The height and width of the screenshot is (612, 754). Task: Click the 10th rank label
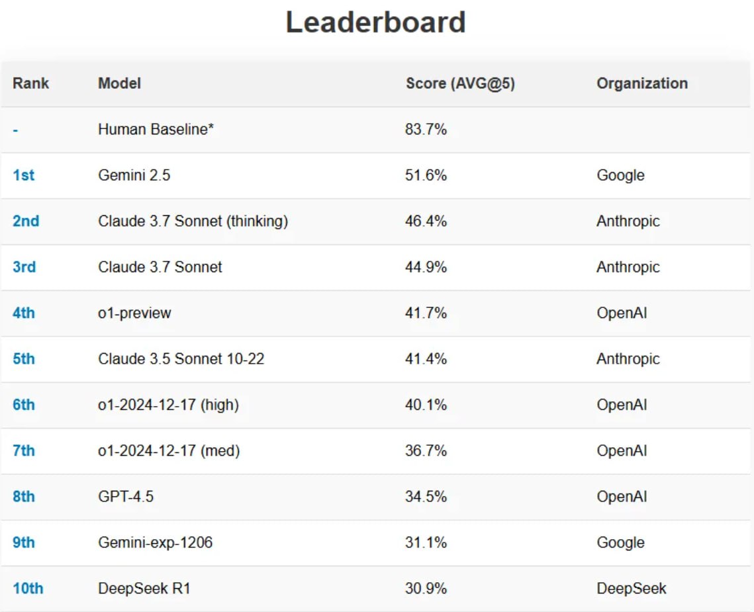pyautogui.click(x=28, y=588)
